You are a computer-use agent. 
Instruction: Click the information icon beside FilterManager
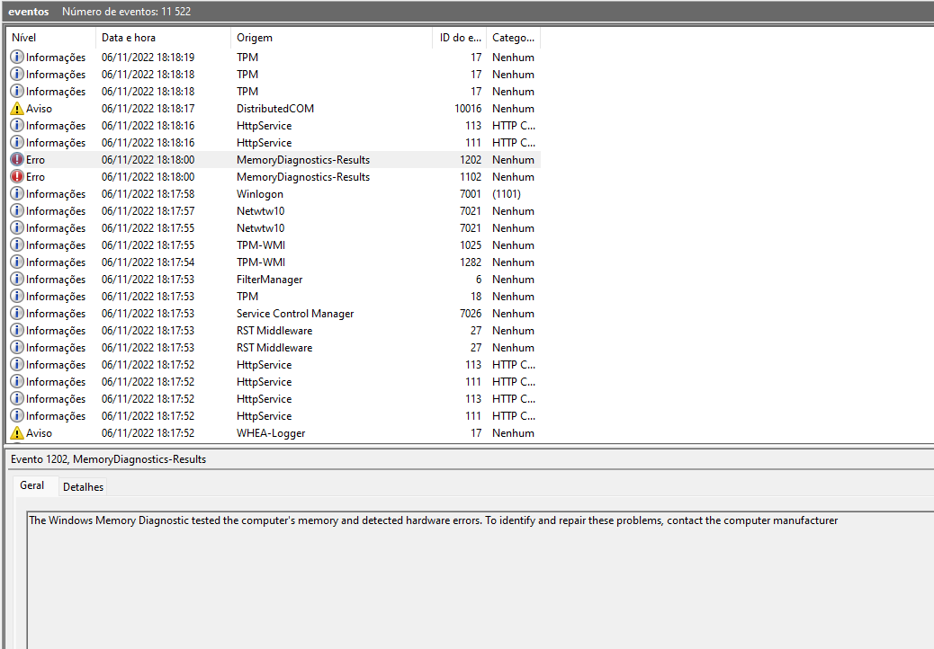point(15,279)
